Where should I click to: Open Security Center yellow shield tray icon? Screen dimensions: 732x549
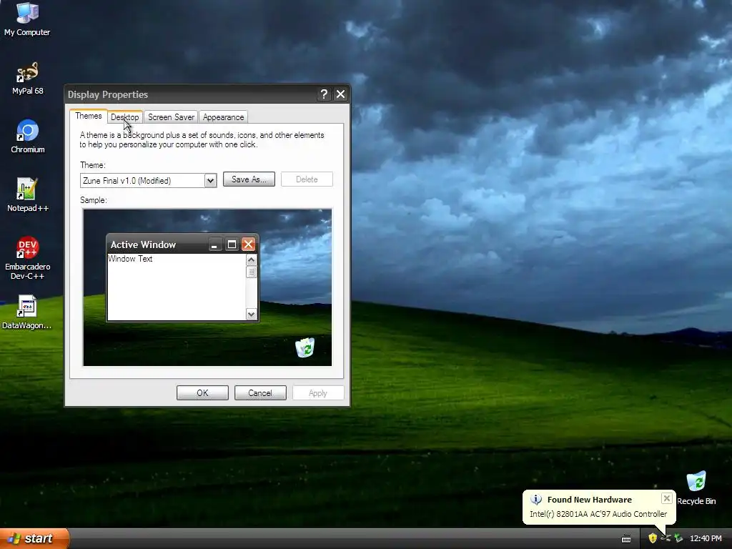coord(653,538)
